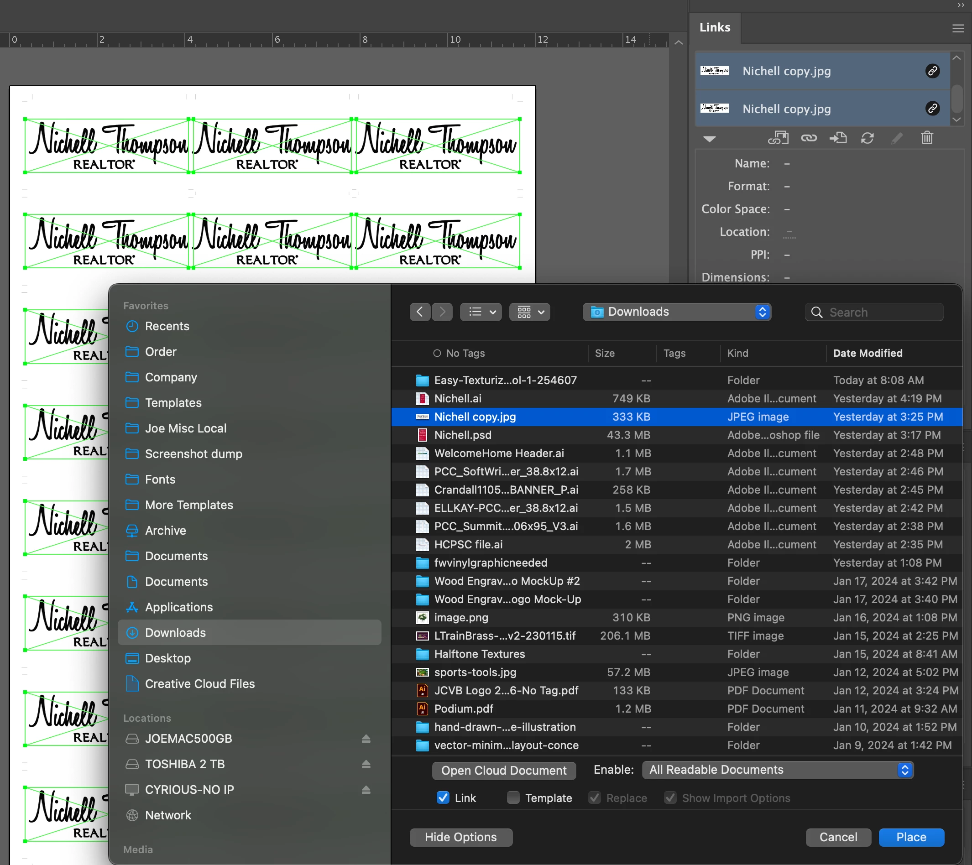Screen dimensions: 972x865
Task: Sort files by Date Modified column
Action: (867, 353)
